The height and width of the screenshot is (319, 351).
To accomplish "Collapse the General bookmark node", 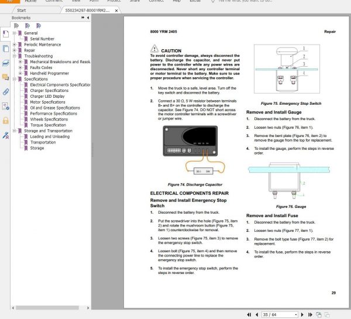I will coord(15,33).
